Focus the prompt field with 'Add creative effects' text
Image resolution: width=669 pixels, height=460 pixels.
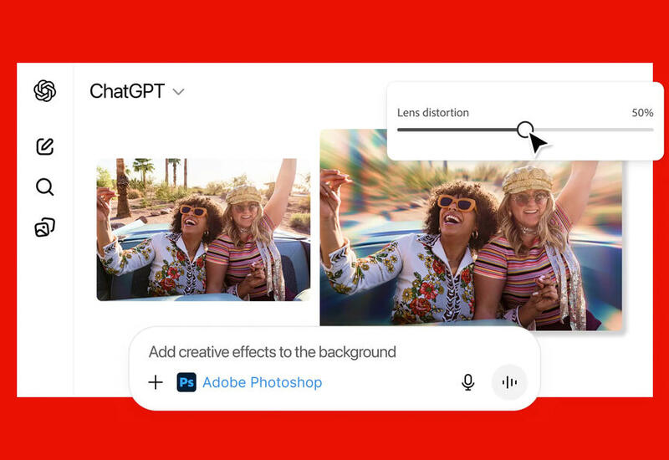click(273, 352)
